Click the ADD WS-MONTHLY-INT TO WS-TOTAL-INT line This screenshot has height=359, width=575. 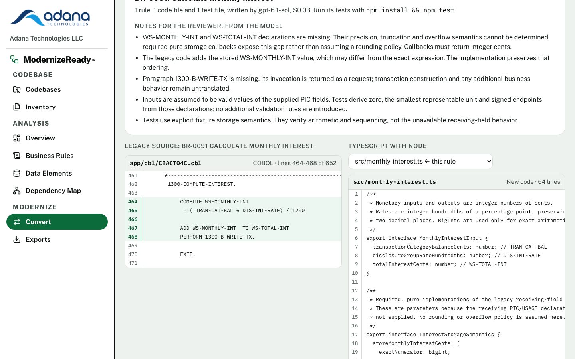coord(233,228)
